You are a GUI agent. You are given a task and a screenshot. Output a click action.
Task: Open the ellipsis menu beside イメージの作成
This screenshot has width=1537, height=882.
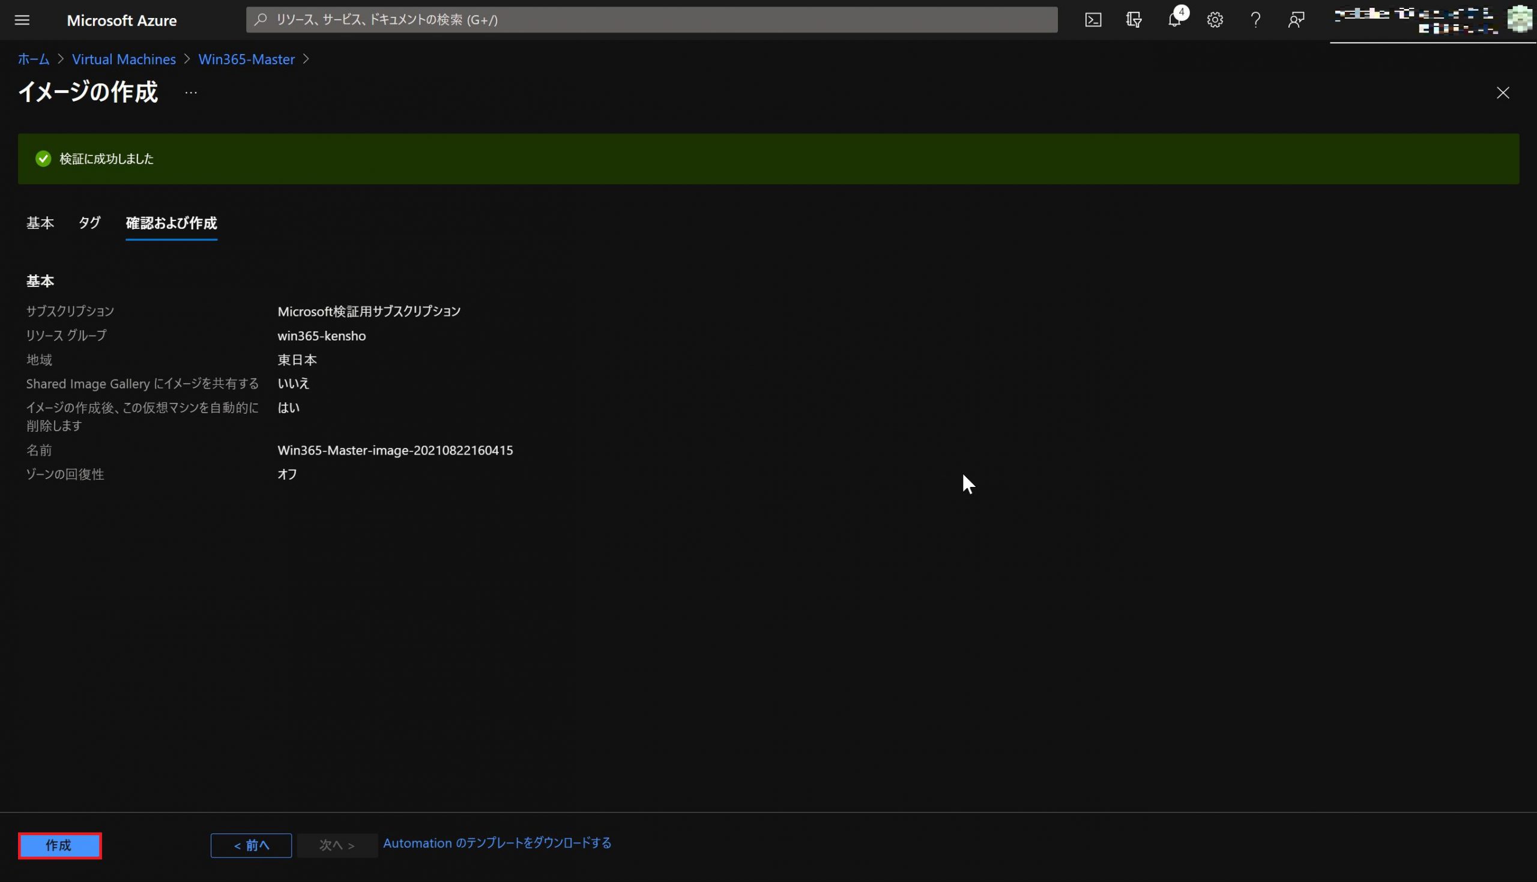(191, 92)
